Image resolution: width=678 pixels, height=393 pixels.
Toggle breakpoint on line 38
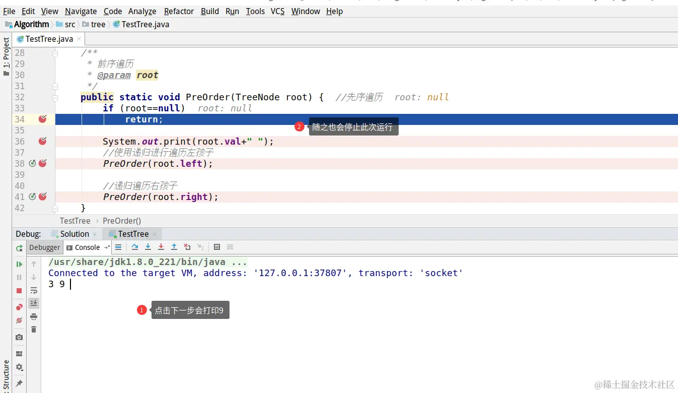click(43, 163)
